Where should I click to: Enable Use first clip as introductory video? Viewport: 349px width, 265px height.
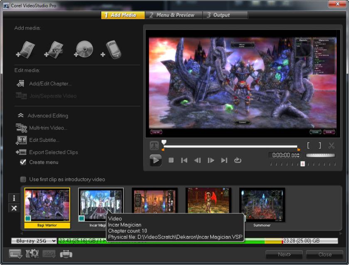[x=23, y=179]
